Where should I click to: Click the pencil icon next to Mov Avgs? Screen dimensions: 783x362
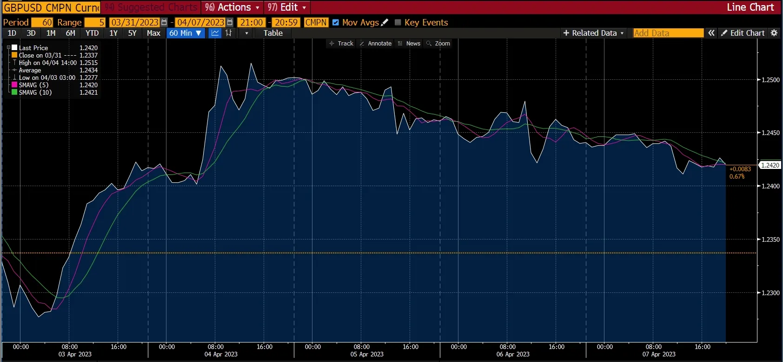(x=385, y=22)
